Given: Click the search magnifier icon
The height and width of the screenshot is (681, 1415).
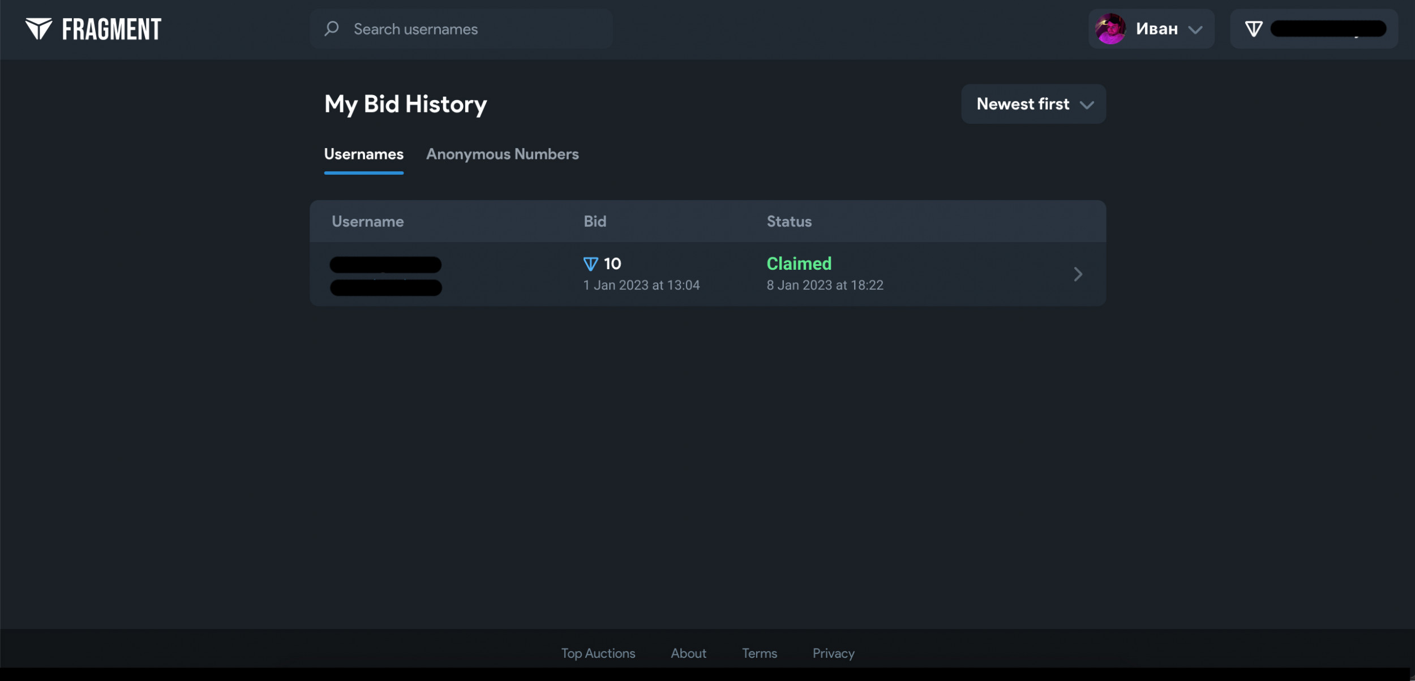Looking at the screenshot, I should [x=332, y=28].
